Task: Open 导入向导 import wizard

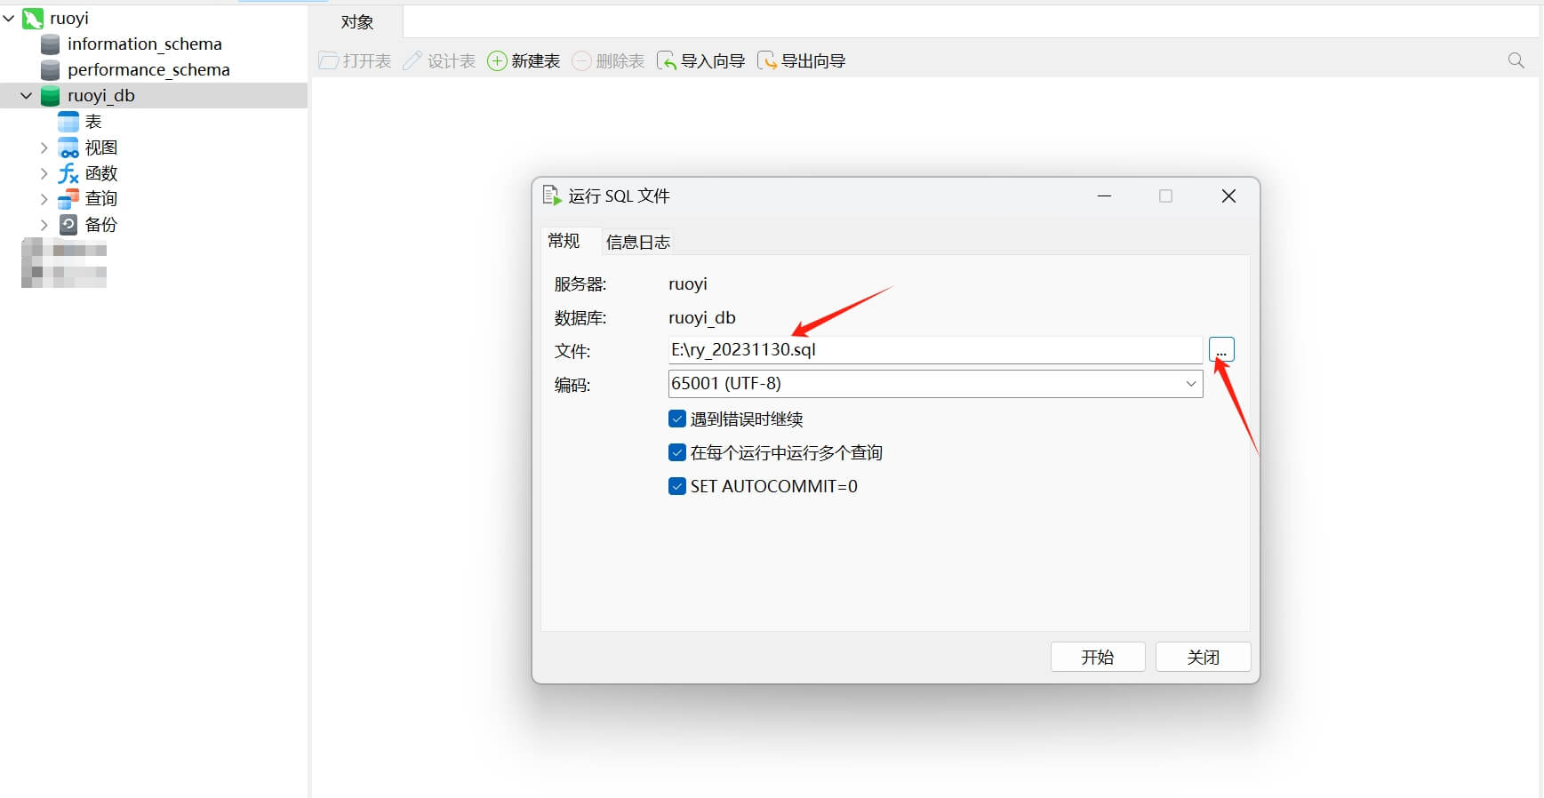Action: click(700, 60)
